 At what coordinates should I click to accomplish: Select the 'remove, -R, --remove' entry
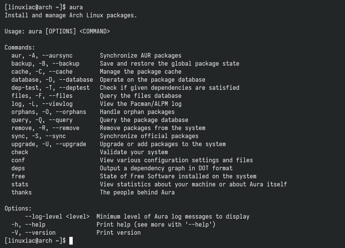[x=45, y=128]
